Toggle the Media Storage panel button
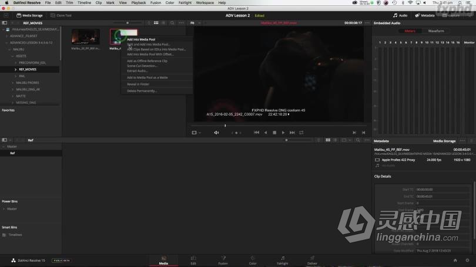 pyautogui.click(x=29, y=15)
